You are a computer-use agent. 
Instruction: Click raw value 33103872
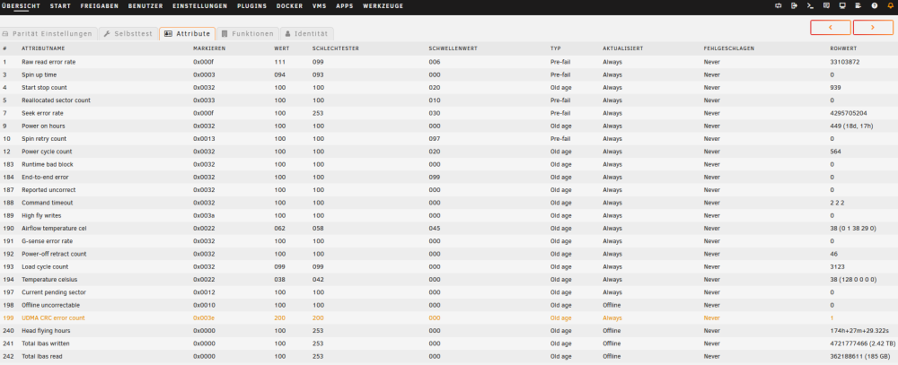tap(845, 62)
